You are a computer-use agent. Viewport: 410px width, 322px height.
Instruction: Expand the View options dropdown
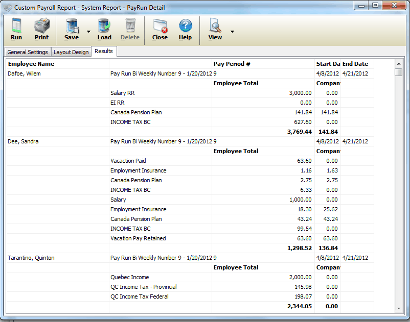[231, 32]
